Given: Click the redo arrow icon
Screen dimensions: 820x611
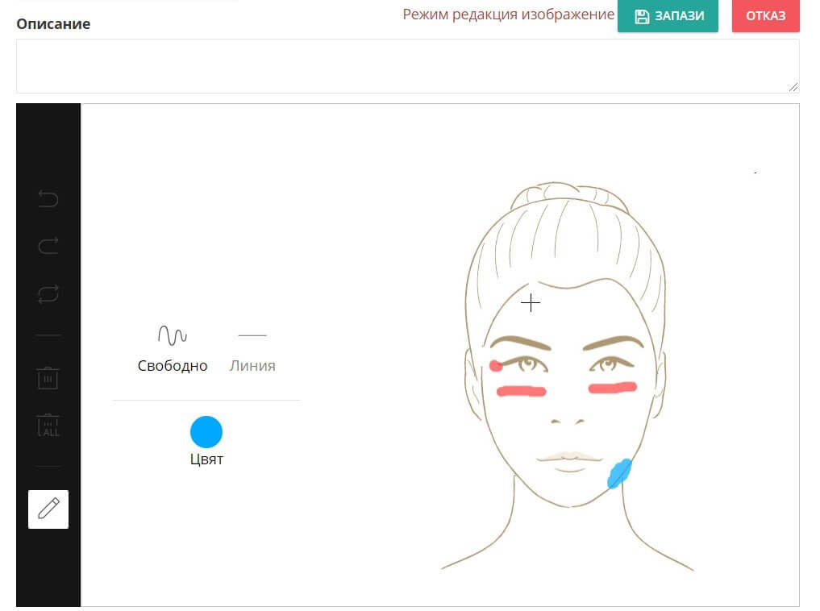Looking at the screenshot, I should [x=48, y=246].
